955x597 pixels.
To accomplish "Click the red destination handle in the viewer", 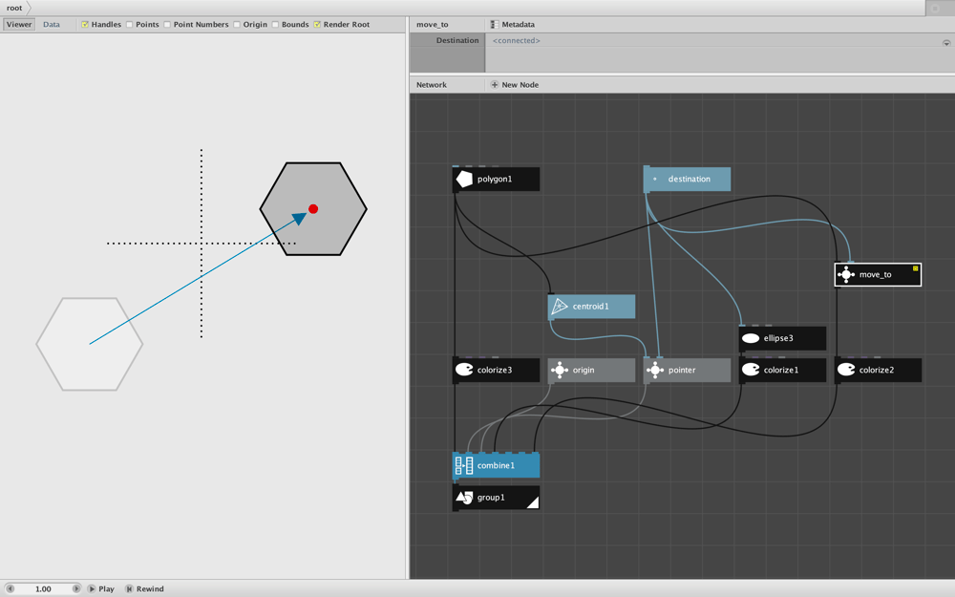I will [x=313, y=209].
